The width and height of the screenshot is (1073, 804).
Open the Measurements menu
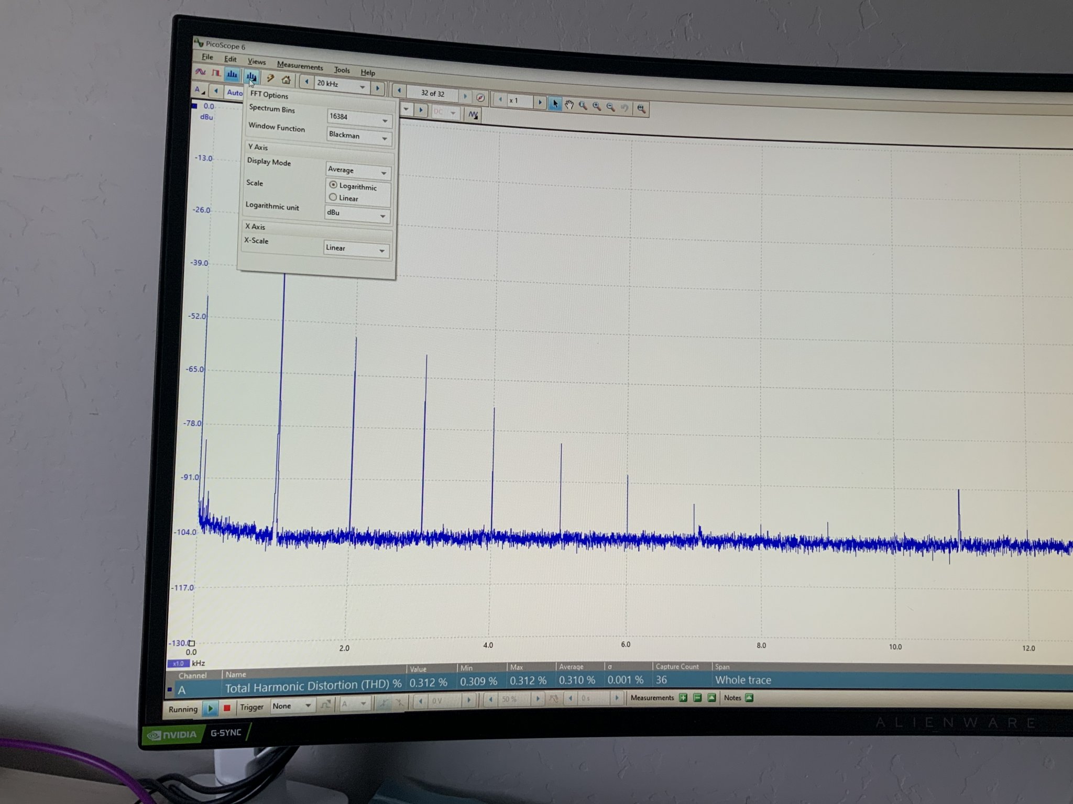pos(300,66)
